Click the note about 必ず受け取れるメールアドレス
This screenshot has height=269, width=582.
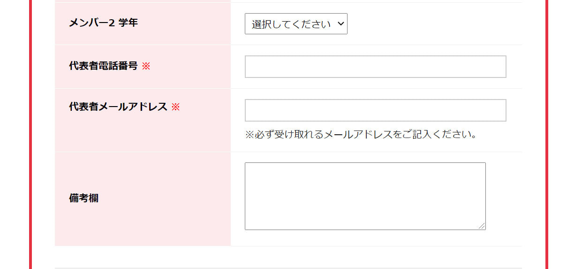361,135
